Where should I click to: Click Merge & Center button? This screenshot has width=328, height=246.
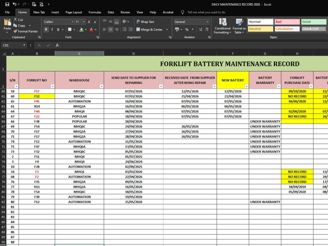(150, 30)
